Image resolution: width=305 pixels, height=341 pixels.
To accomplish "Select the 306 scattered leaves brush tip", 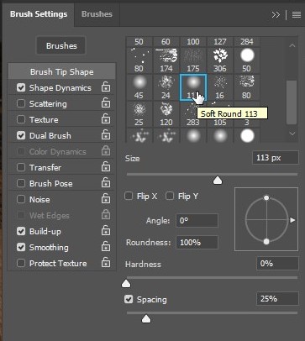I will (220, 60).
